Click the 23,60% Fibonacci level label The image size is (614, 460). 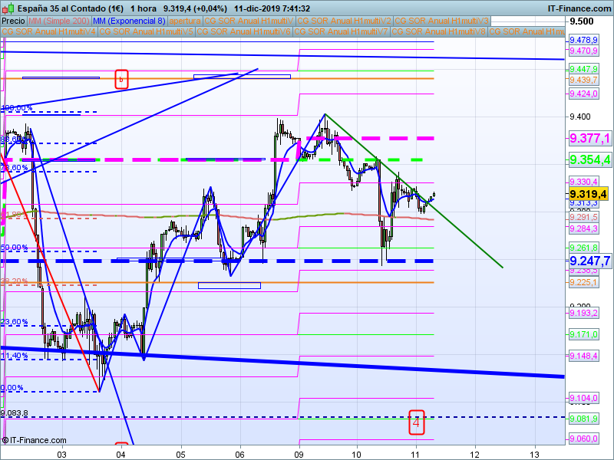pyautogui.click(x=15, y=322)
